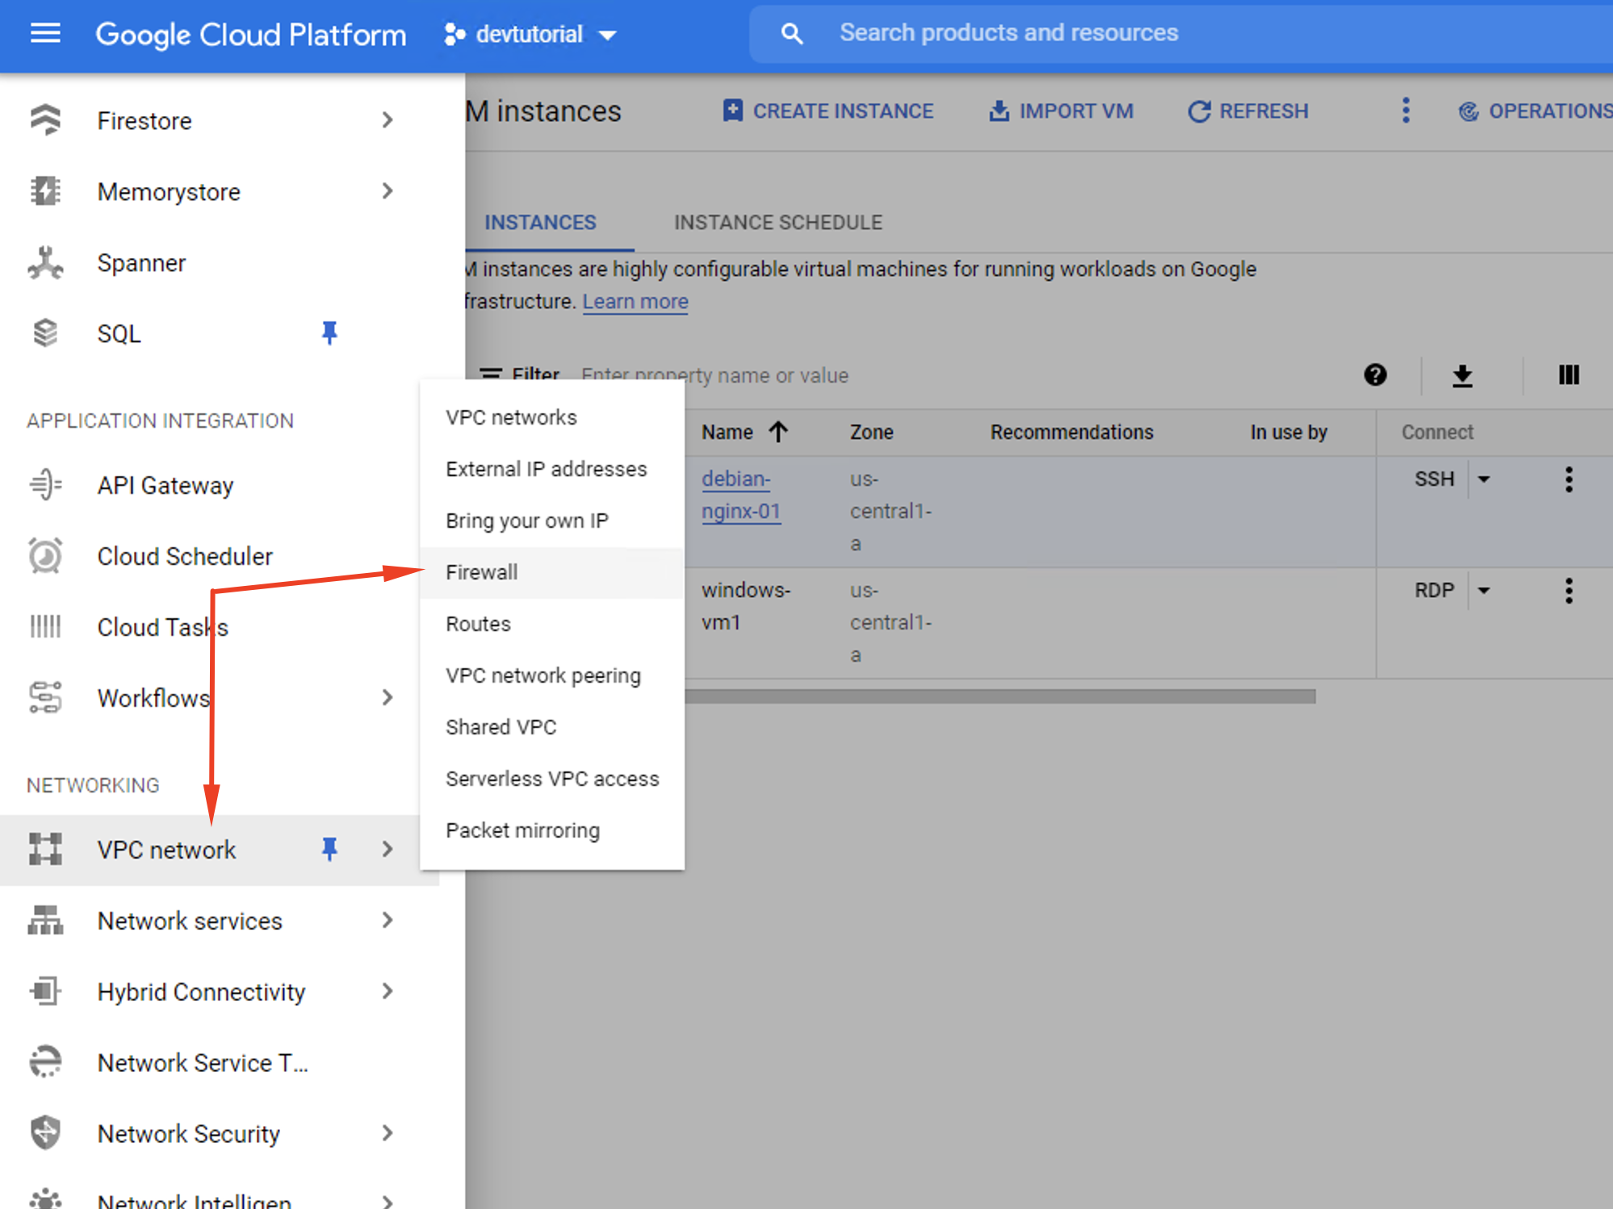Click the Network Security shield icon
Screen dimensions: 1613x1209
pos(45,1132)
